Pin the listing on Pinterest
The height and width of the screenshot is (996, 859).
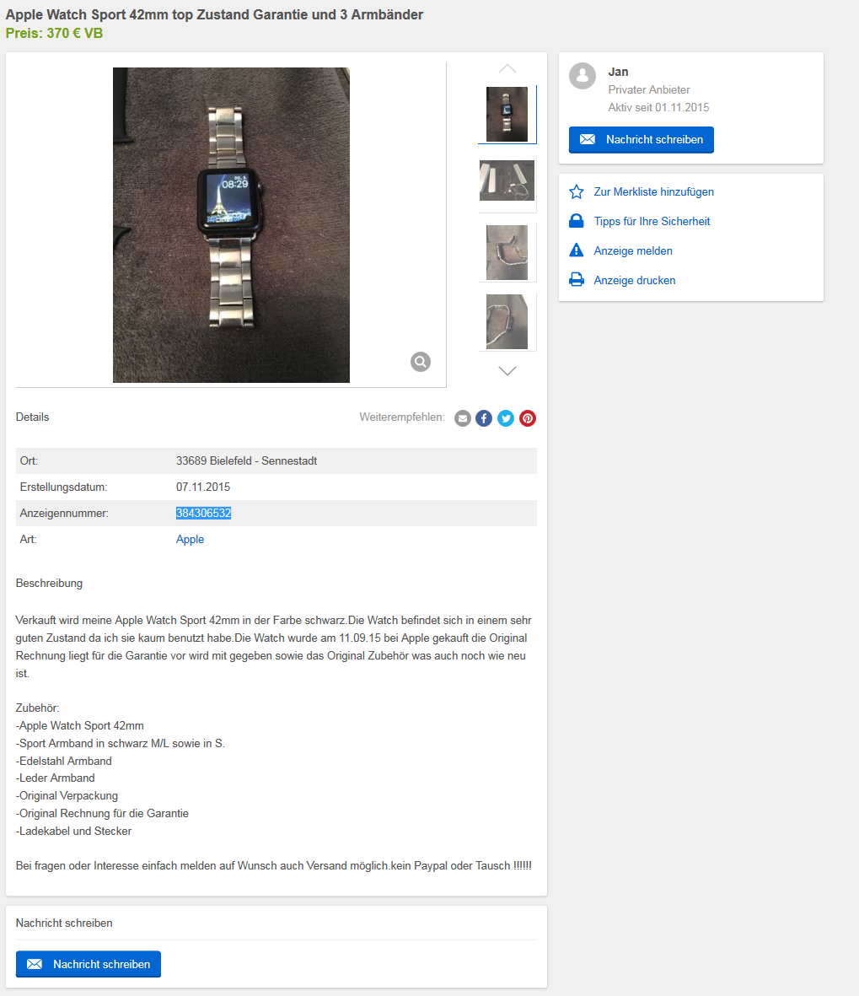[x=528, y=418]
